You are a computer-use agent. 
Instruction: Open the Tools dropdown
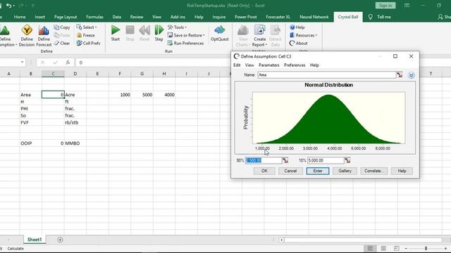coord(177,27)
